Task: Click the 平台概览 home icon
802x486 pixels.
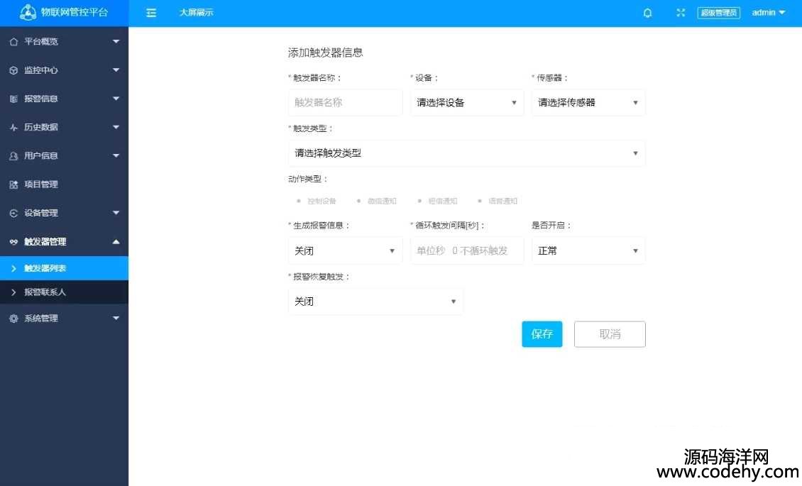Action: 13,41
